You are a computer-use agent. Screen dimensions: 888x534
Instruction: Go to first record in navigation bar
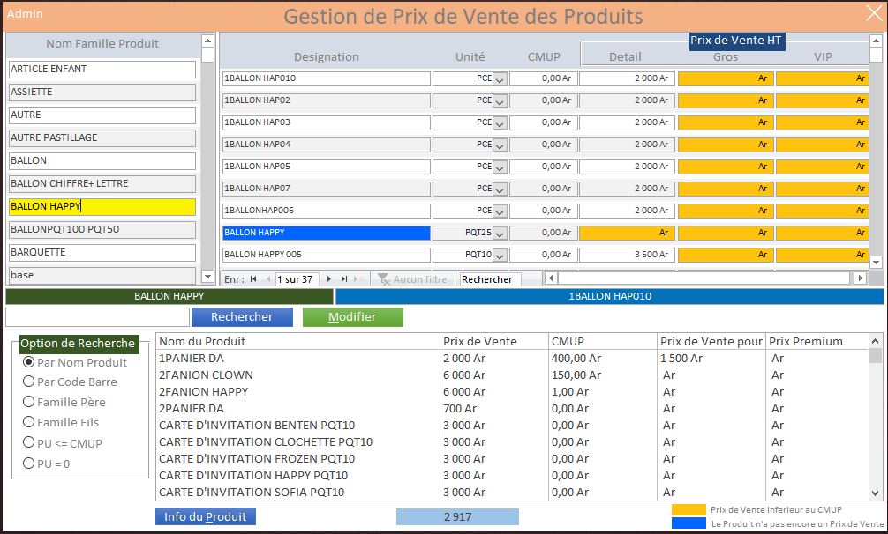click(x=253, y=279)
